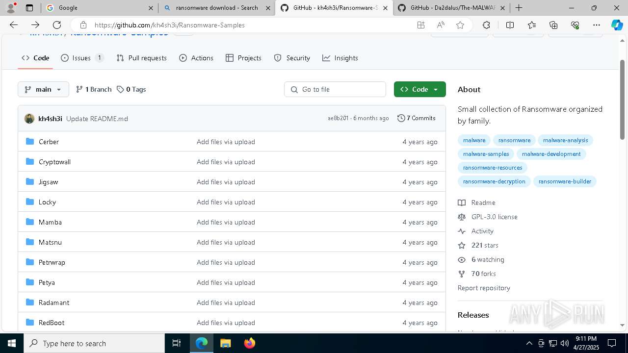Open the Extensions puzzle icon
This screenshot has width=628, height=353.
click(x=486, y=25)
